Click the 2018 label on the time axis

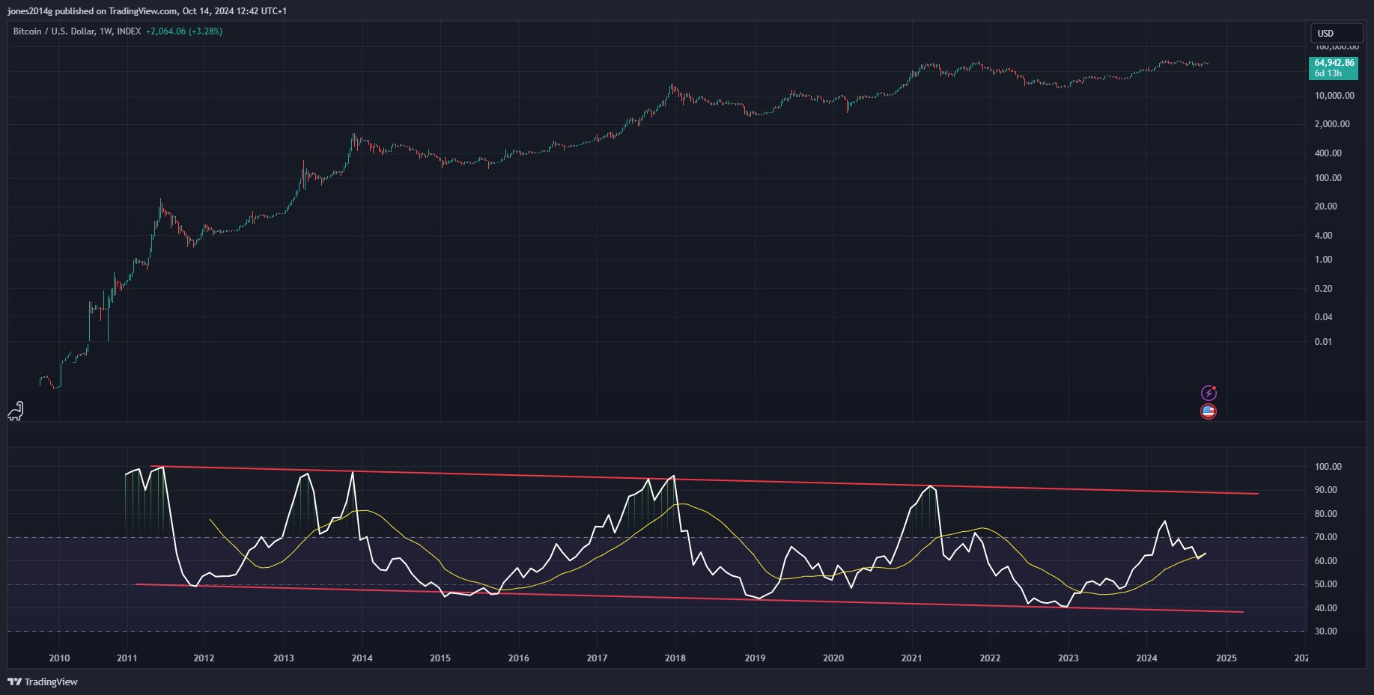click(675, 658)
